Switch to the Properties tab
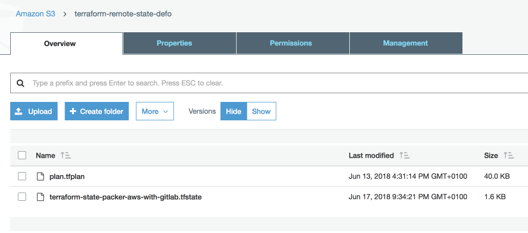Image resolution: width=528 pixels, height=233 pixels. [x=174, y=43]
